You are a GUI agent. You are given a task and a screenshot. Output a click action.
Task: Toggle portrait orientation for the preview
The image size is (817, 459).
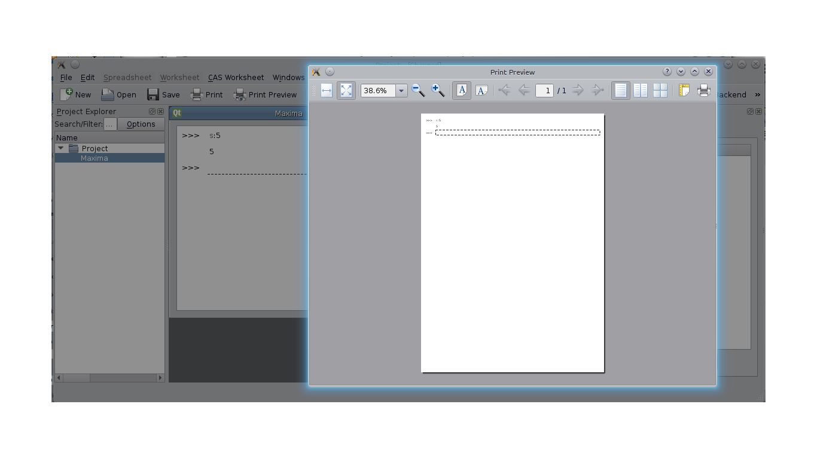click(x=461, y=90)
